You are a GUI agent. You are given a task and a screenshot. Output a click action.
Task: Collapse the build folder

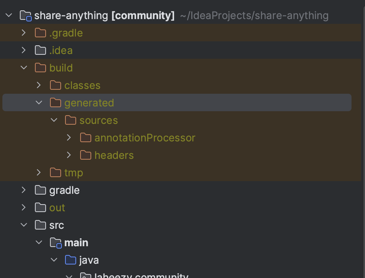(x=24, y=68)
